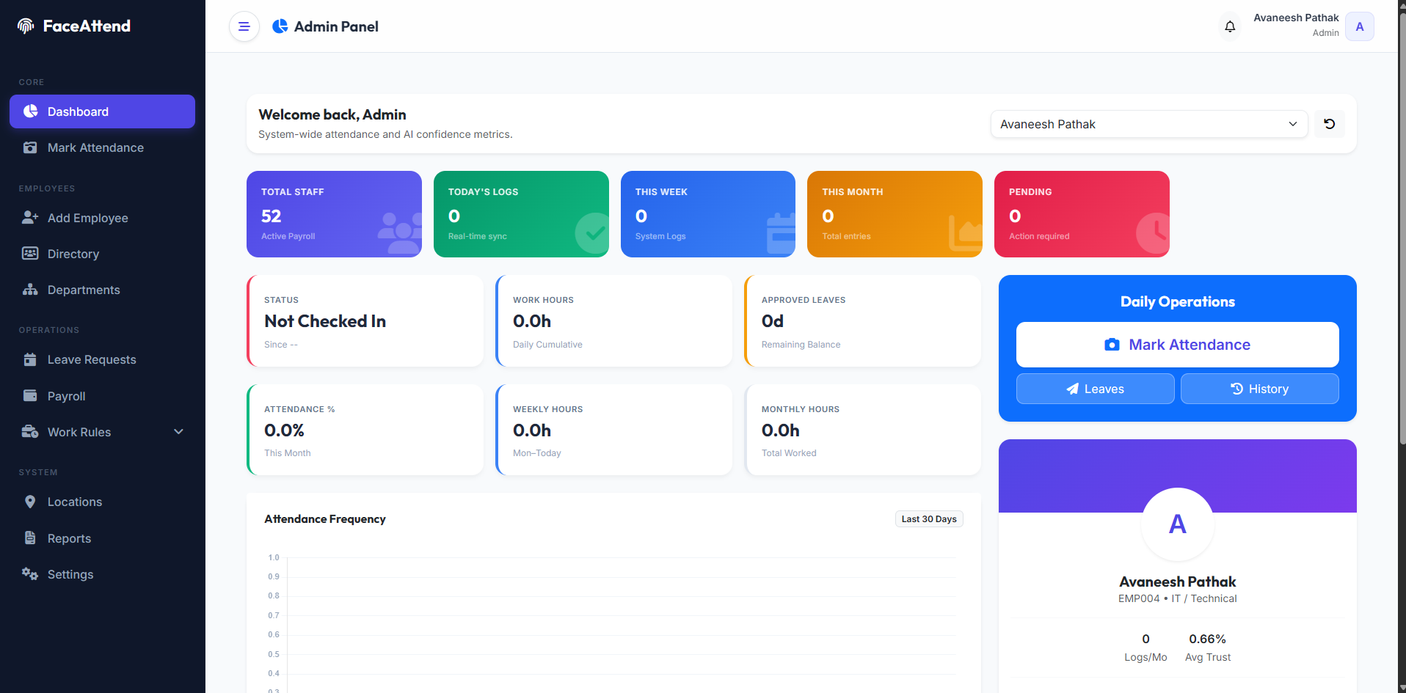The image size is (1406, 693).
Task: Open Reports page
Action: click(102, 538)
